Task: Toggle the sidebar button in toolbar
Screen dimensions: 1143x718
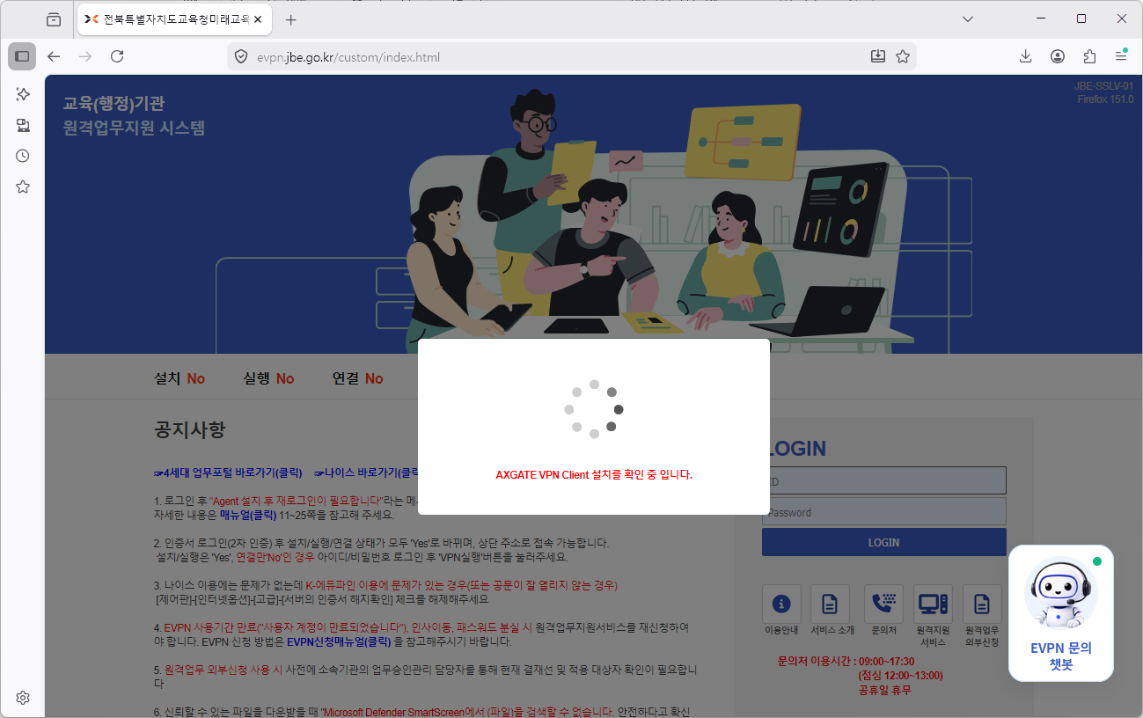Action: [x=22, y=56]
